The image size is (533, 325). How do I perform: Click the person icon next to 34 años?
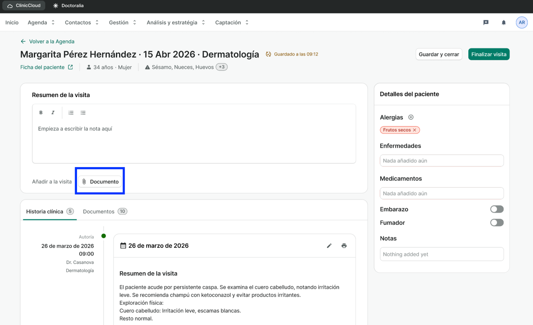pyautogui.click(x=89, y=67)
